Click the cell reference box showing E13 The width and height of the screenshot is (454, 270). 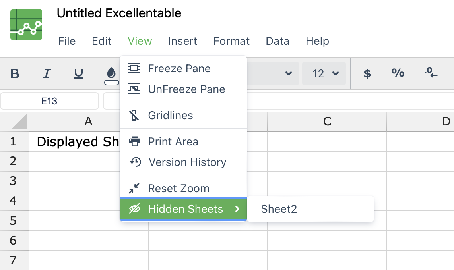pyautogui.click(x=50, y=101)
